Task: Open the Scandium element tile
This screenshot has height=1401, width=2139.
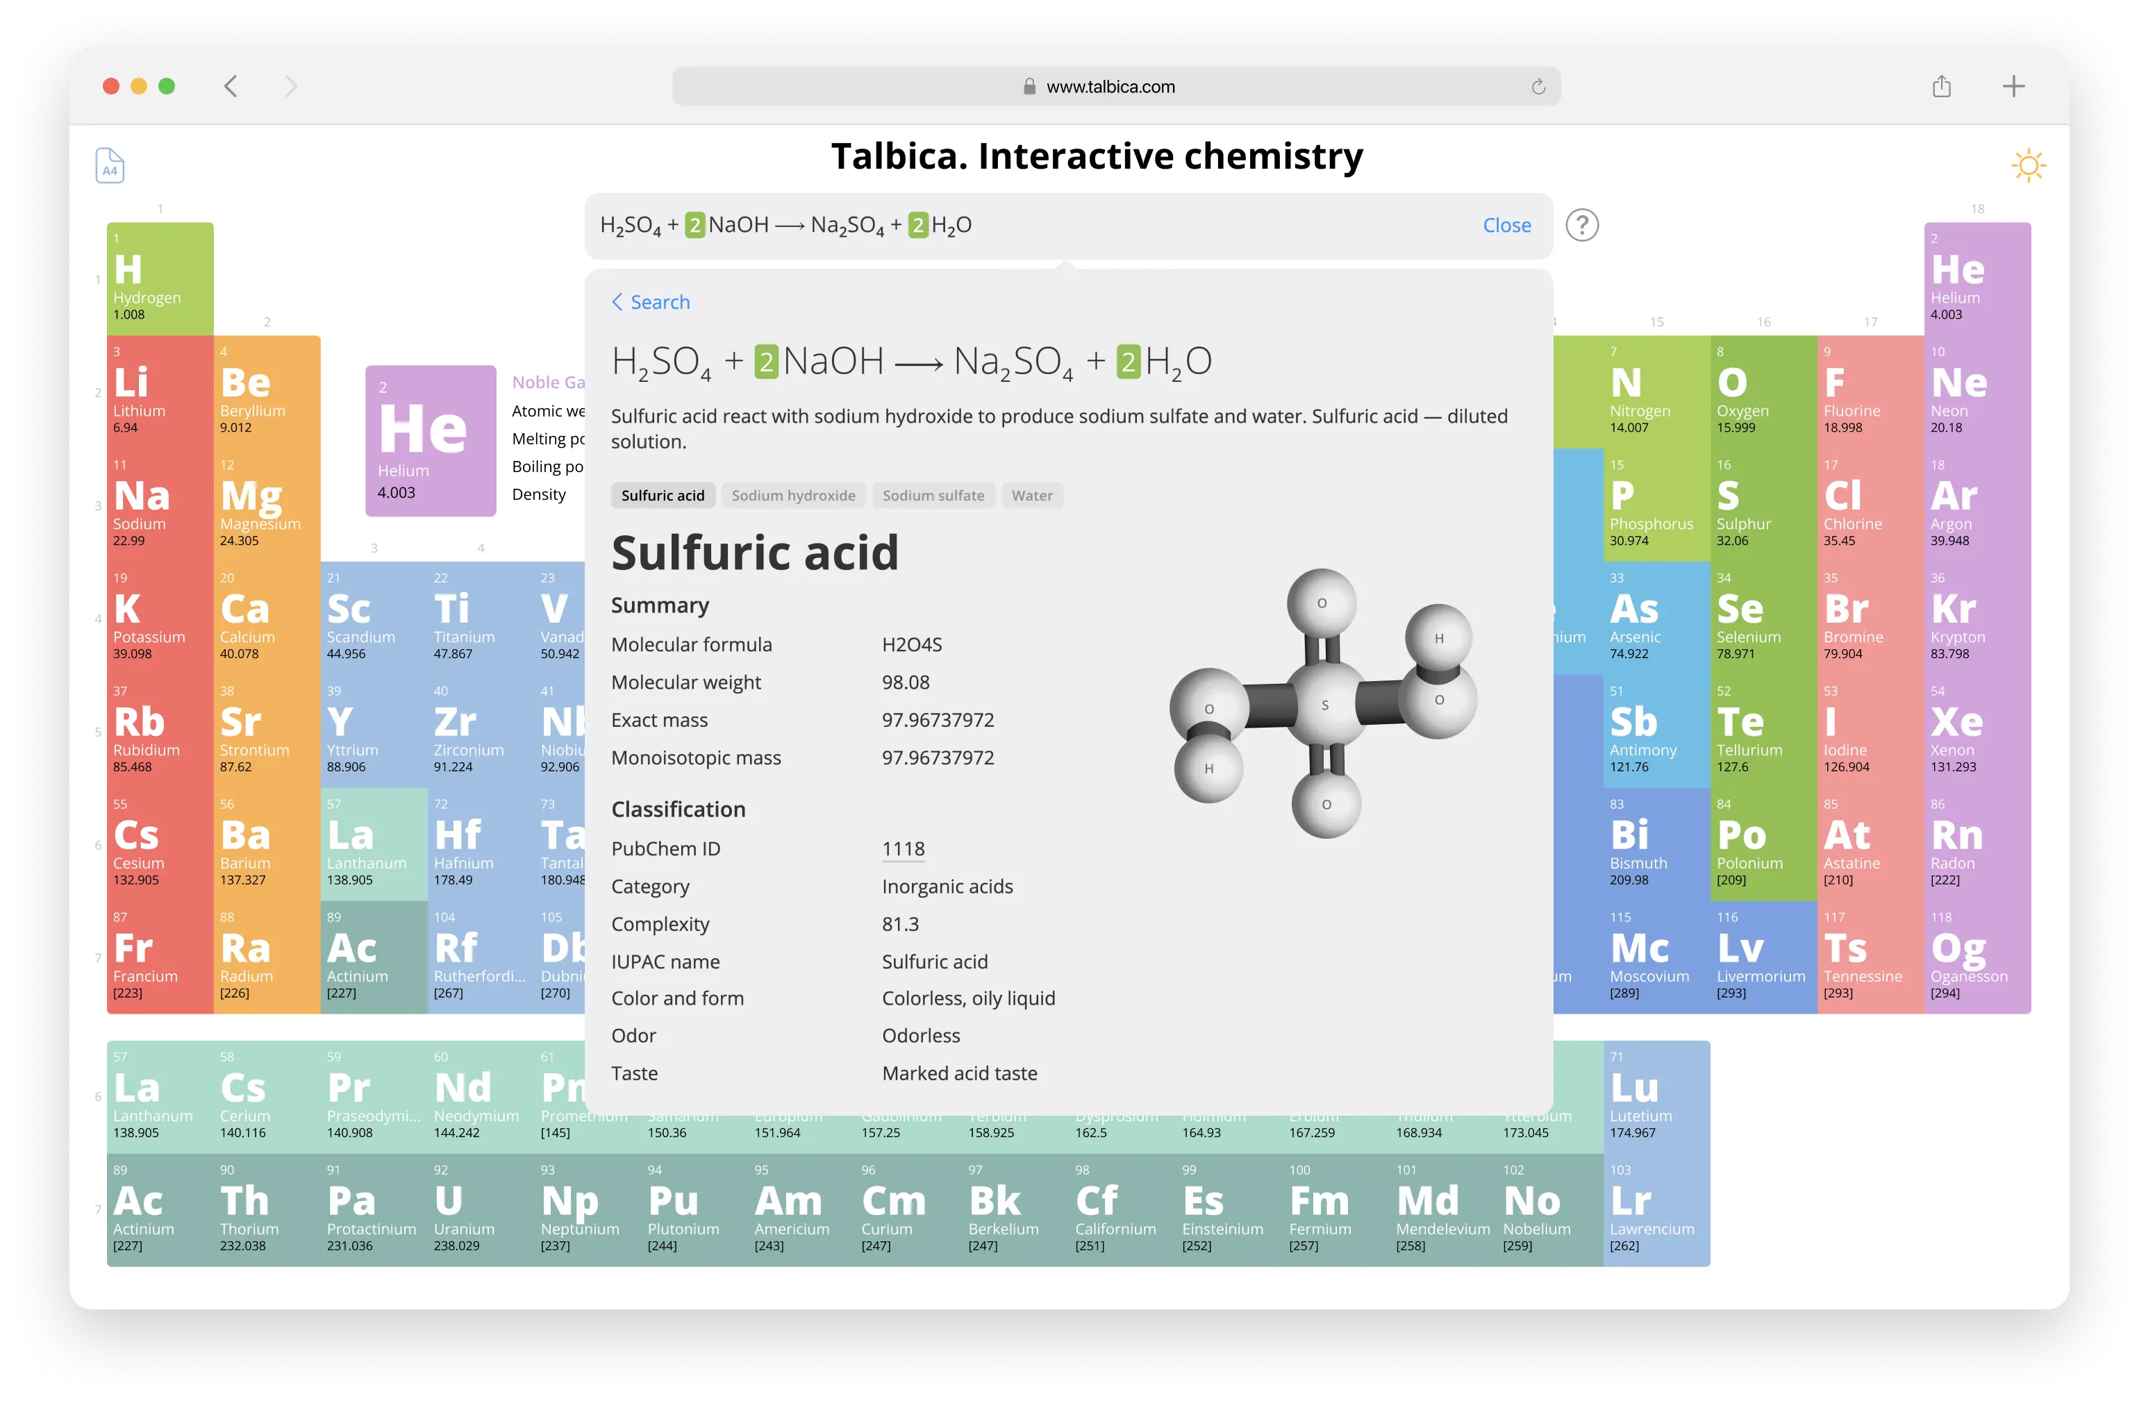Action: coord(374,619)
